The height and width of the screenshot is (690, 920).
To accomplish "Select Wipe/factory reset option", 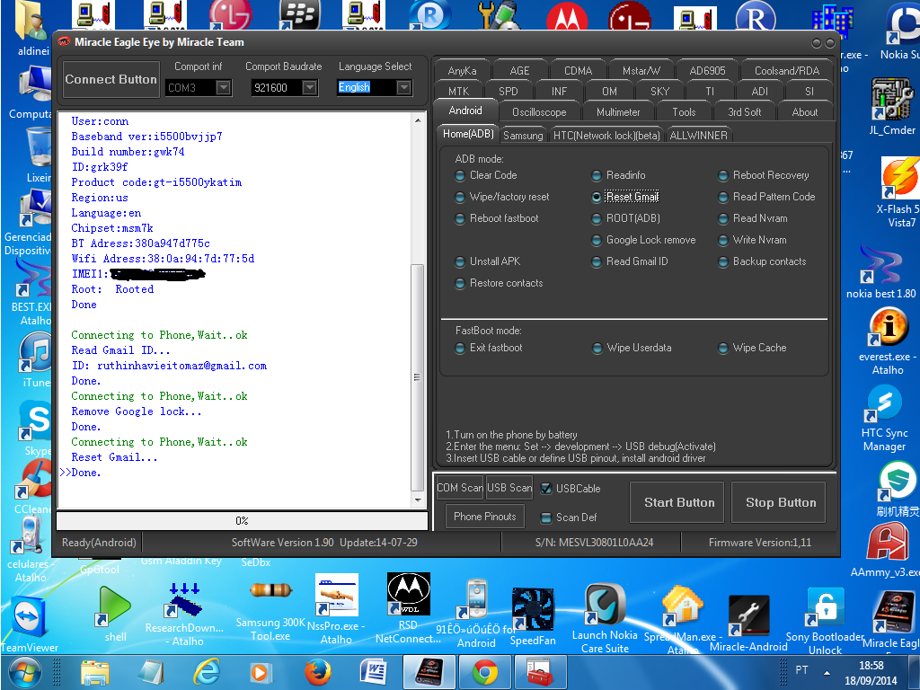I will pos(502,197).
